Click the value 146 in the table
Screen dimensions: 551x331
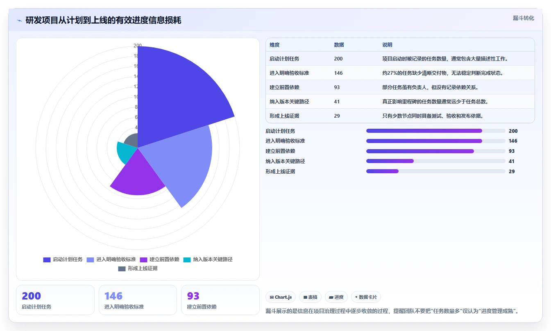(x=338, y=73)
